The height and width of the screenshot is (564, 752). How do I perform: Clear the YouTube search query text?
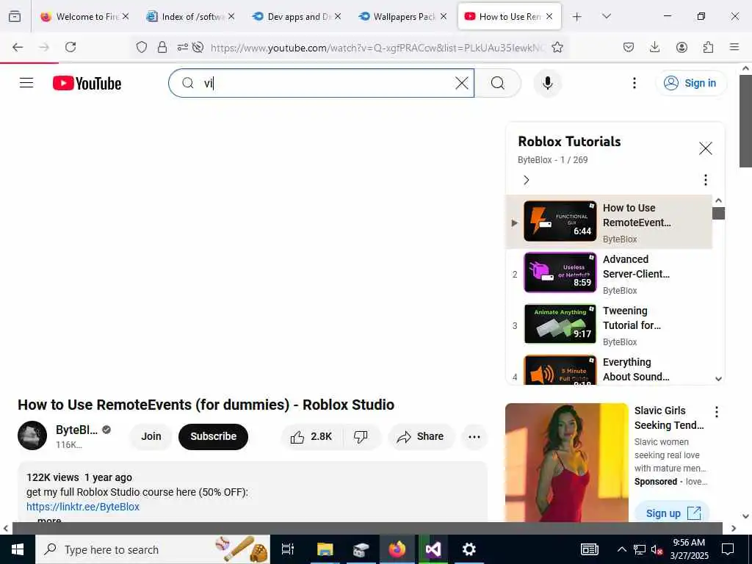pos(461,83)
